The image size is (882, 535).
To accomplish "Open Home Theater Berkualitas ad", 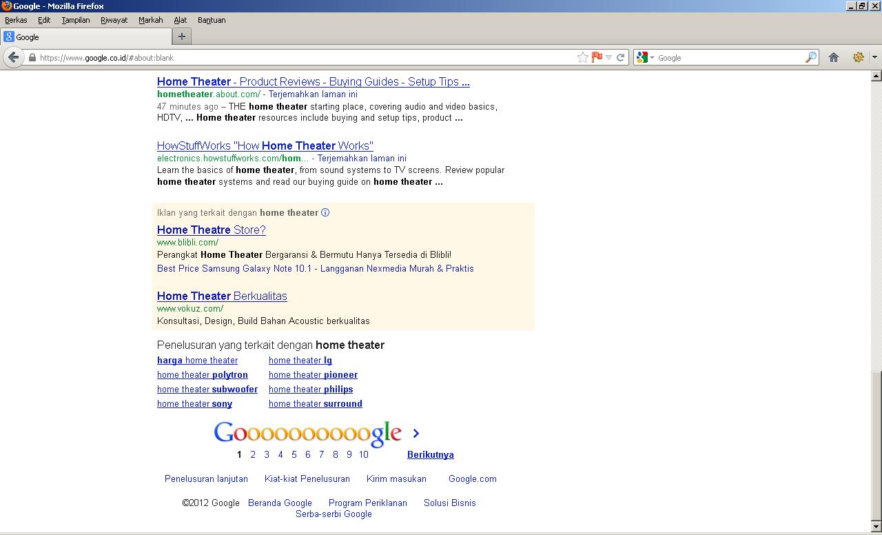I will pos(222,296).
